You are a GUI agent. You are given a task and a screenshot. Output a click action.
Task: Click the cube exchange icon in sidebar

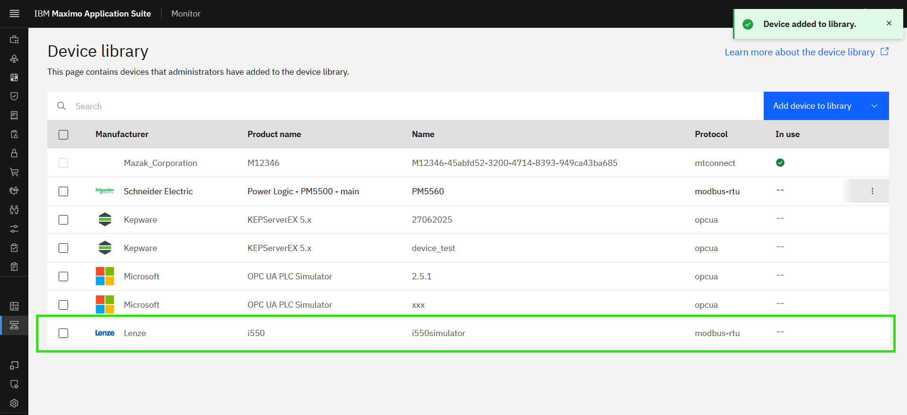click(14, 191)
